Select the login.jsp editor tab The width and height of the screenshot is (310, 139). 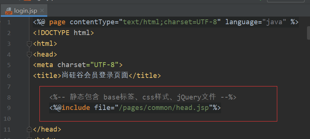[x=24, y=11]
